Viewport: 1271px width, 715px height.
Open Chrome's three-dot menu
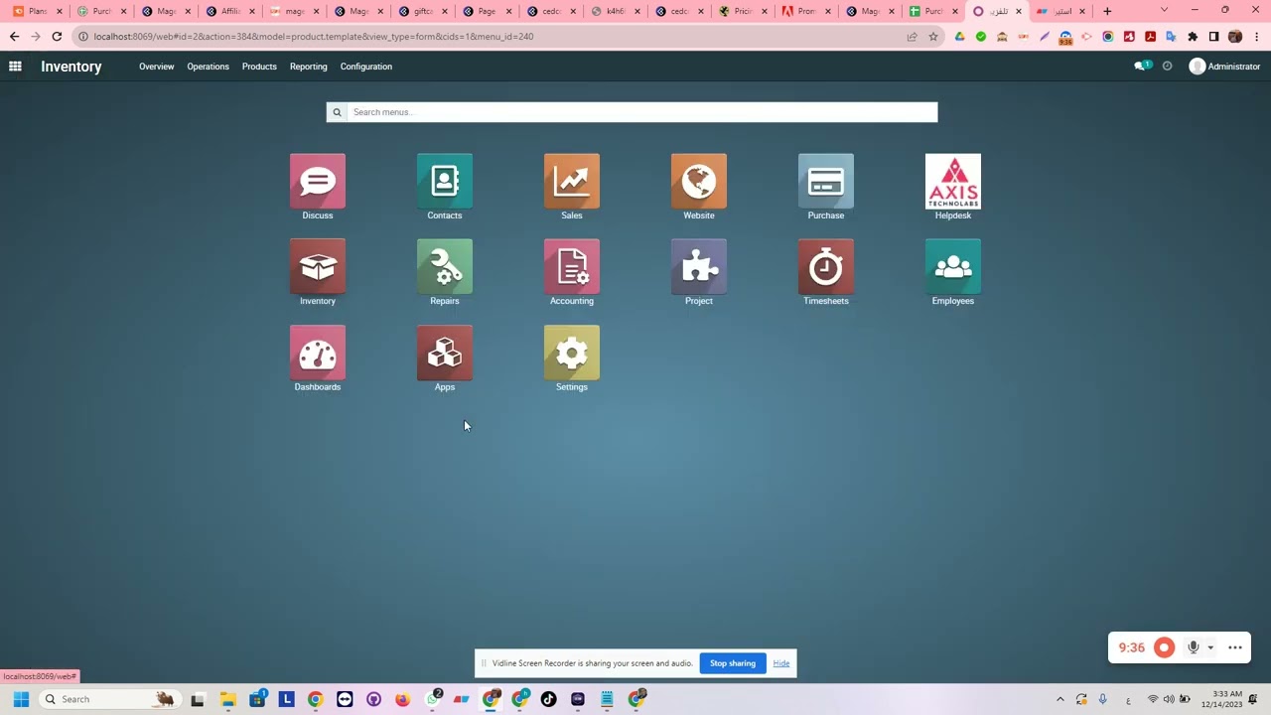[1257, 37]
